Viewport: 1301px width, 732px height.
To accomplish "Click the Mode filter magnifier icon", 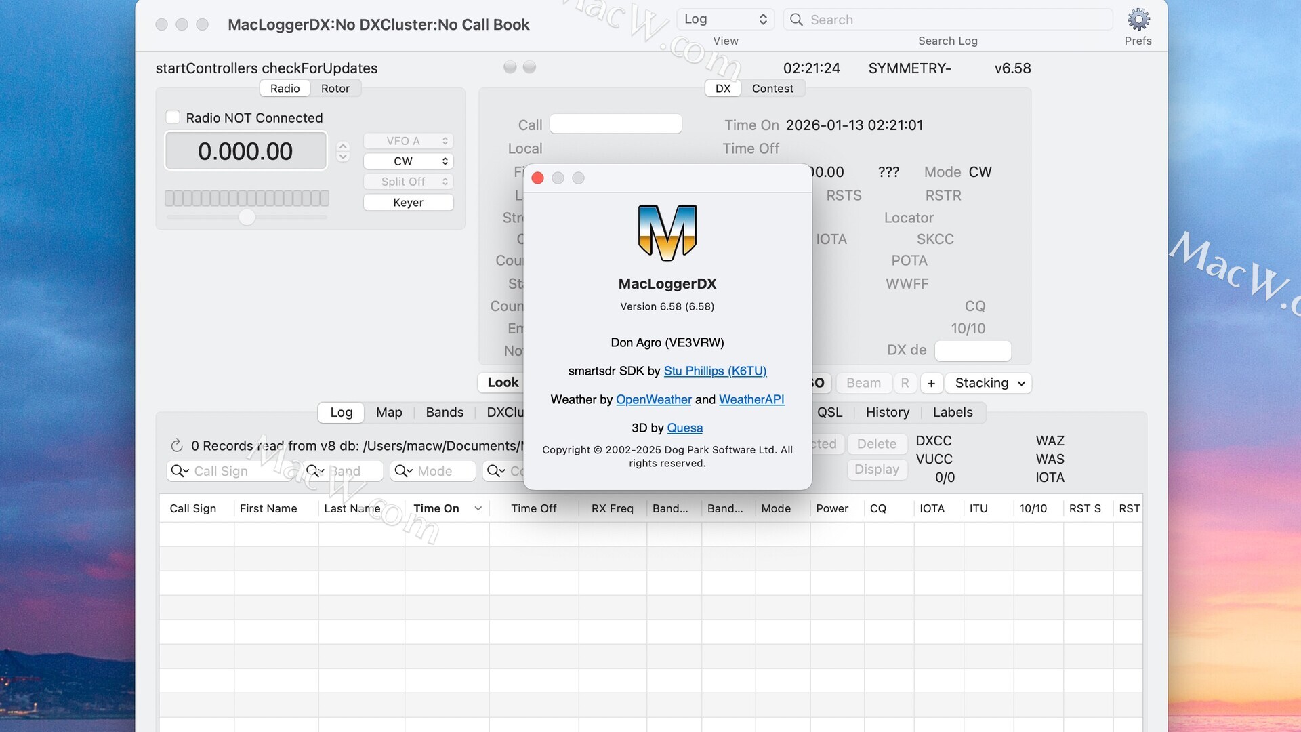I will pyautogui.click(x=403, y=471).
